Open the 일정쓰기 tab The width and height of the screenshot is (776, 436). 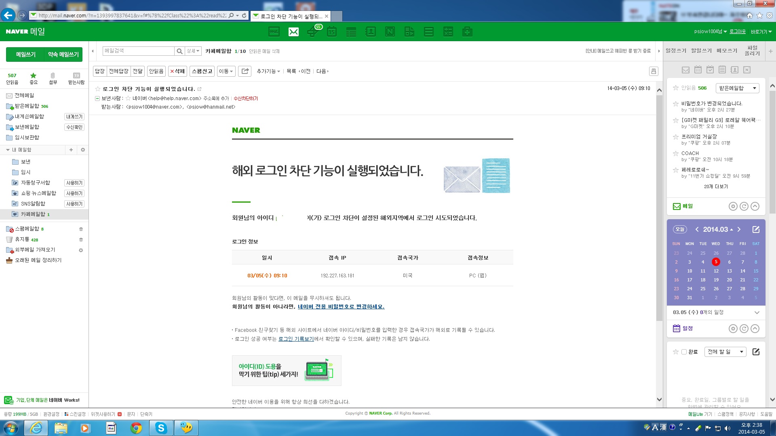point(676,51)
